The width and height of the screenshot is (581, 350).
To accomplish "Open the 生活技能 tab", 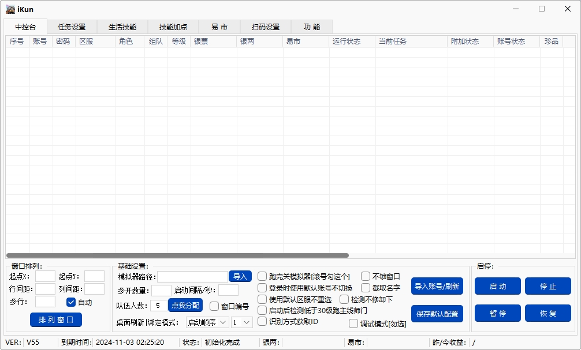I will tap(123, 27).
